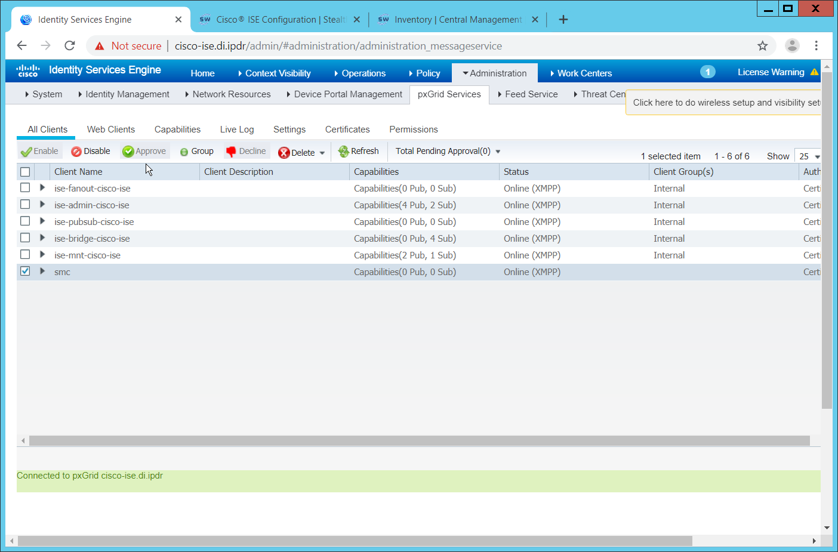Click the Disable icon in the toolbar
This screenshot has width=838, height=552.
[76, 152]
